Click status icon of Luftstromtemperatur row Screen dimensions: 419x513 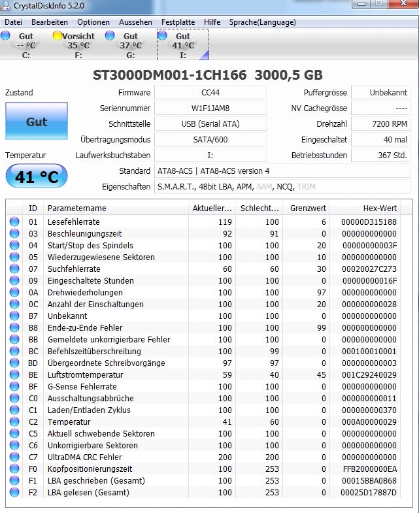coord(14,375)
